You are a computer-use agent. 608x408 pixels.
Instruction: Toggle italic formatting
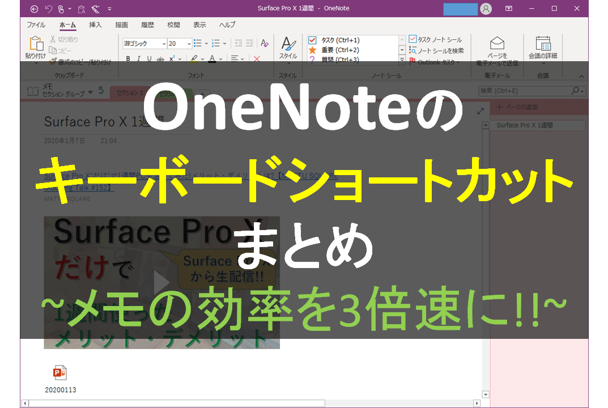coord(139,59)
